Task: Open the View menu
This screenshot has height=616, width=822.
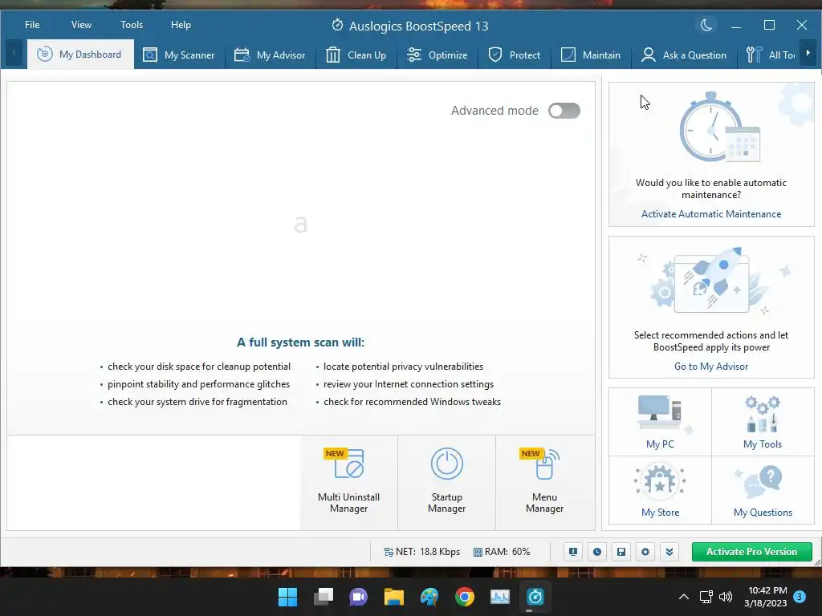Action: point(81,25)
